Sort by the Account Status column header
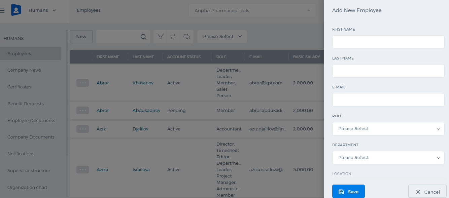This screenshot has width=449, height=198. [x=184, y=57]
